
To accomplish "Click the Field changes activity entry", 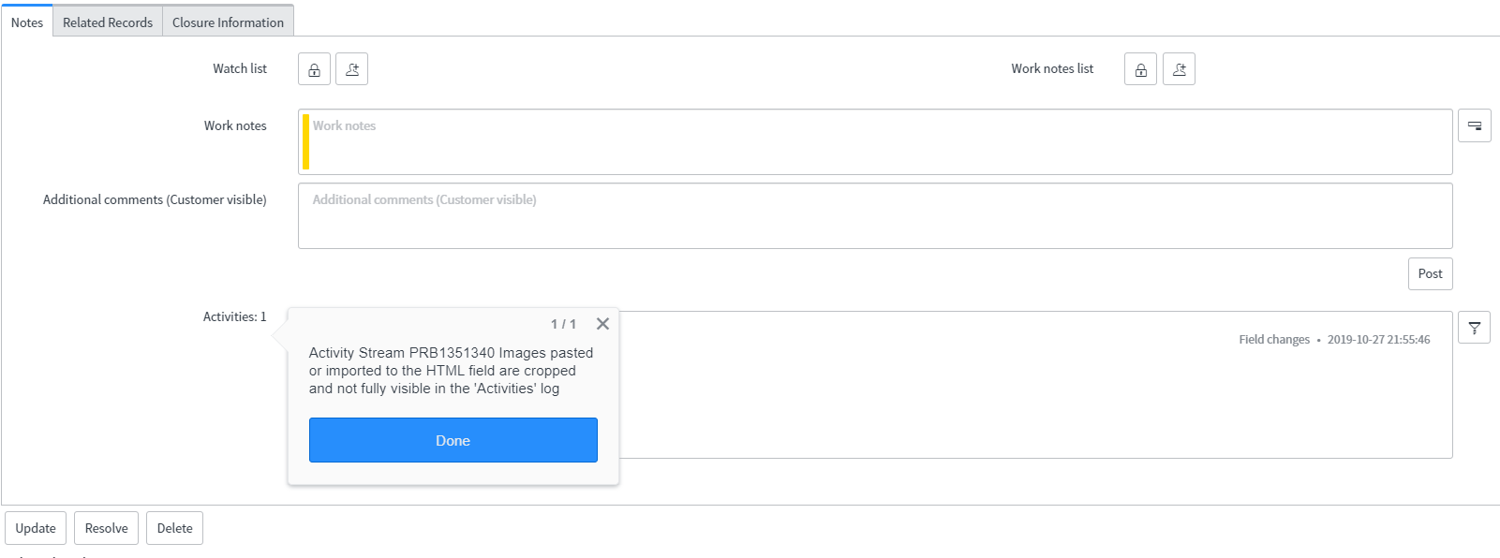I will pyautogui.click(x=1274, y=340).
